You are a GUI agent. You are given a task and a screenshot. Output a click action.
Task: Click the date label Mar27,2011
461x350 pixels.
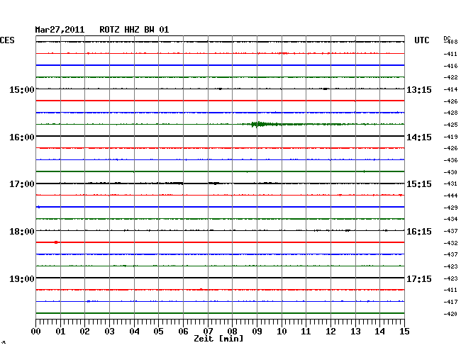[60, 30]
